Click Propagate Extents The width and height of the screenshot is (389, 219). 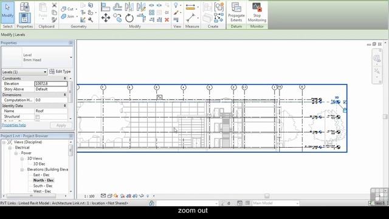(x=236, y=12)
